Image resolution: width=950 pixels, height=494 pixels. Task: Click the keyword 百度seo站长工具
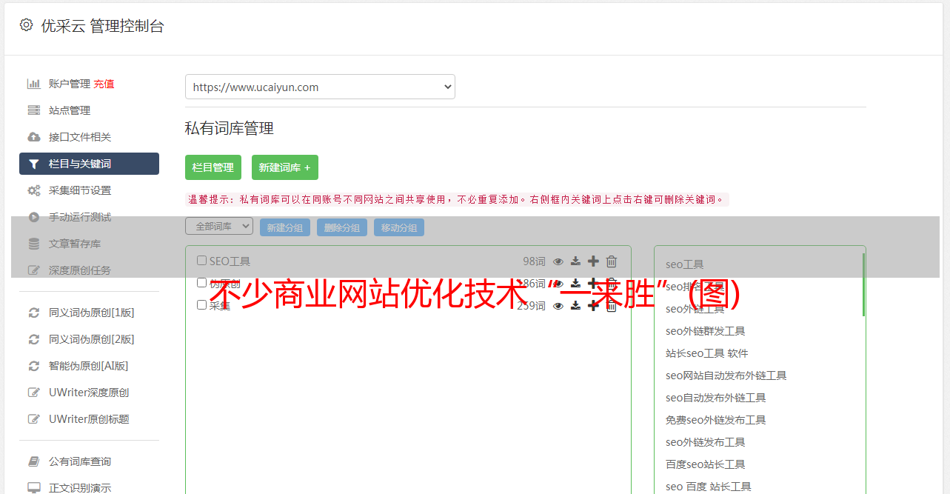point(706,464)
